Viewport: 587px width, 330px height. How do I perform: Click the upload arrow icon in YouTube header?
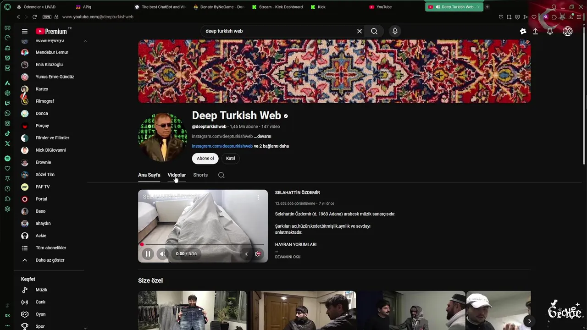tap(535, 31)
